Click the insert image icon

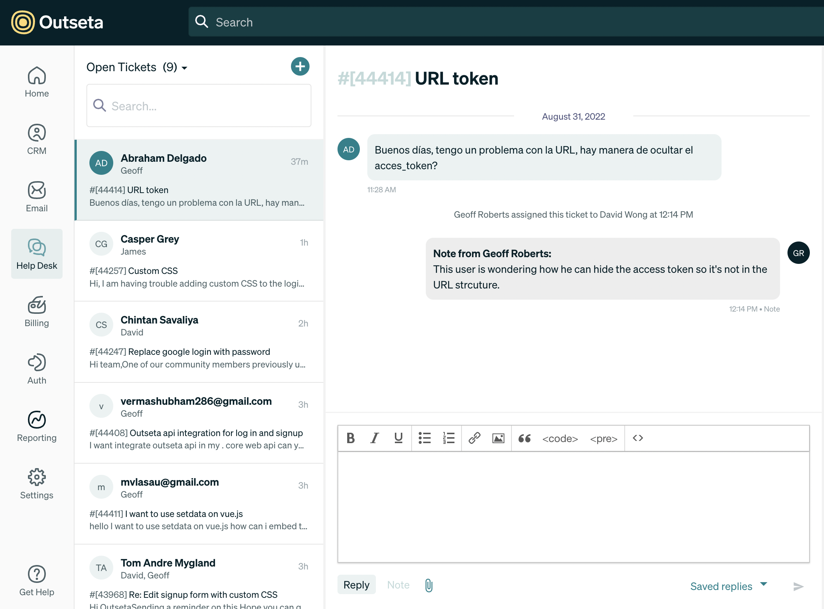[x=498, y=438]
